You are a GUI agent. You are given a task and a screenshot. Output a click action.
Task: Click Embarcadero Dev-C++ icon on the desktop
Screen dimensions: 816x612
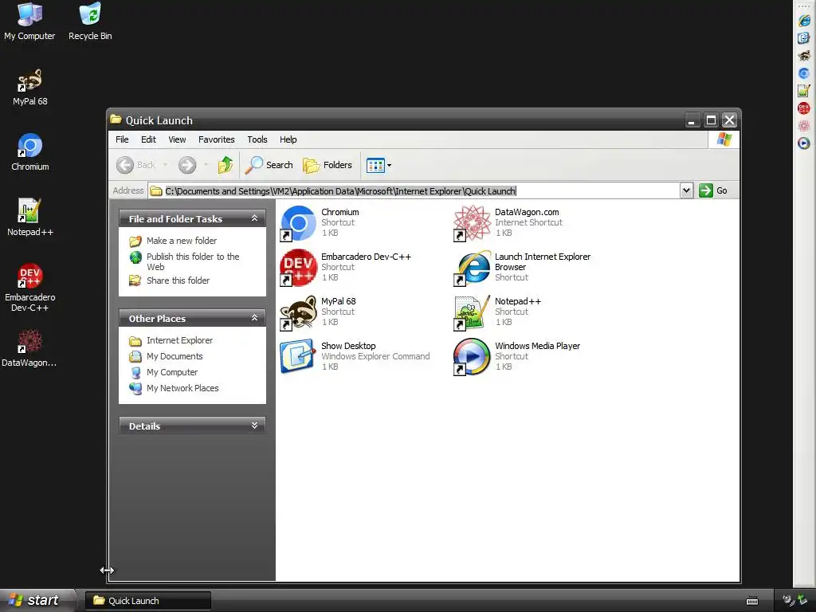click(29, 288)
